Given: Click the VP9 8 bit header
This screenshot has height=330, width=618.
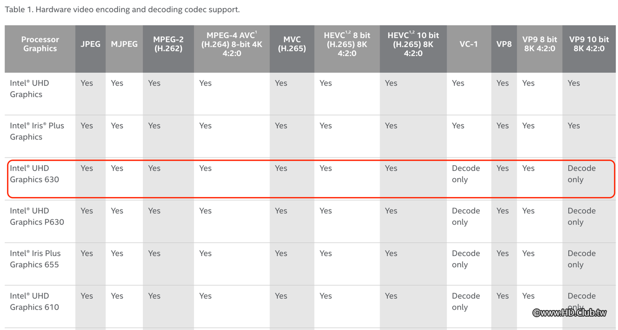Looking at the screenshot, I should (x=539, y=44).
